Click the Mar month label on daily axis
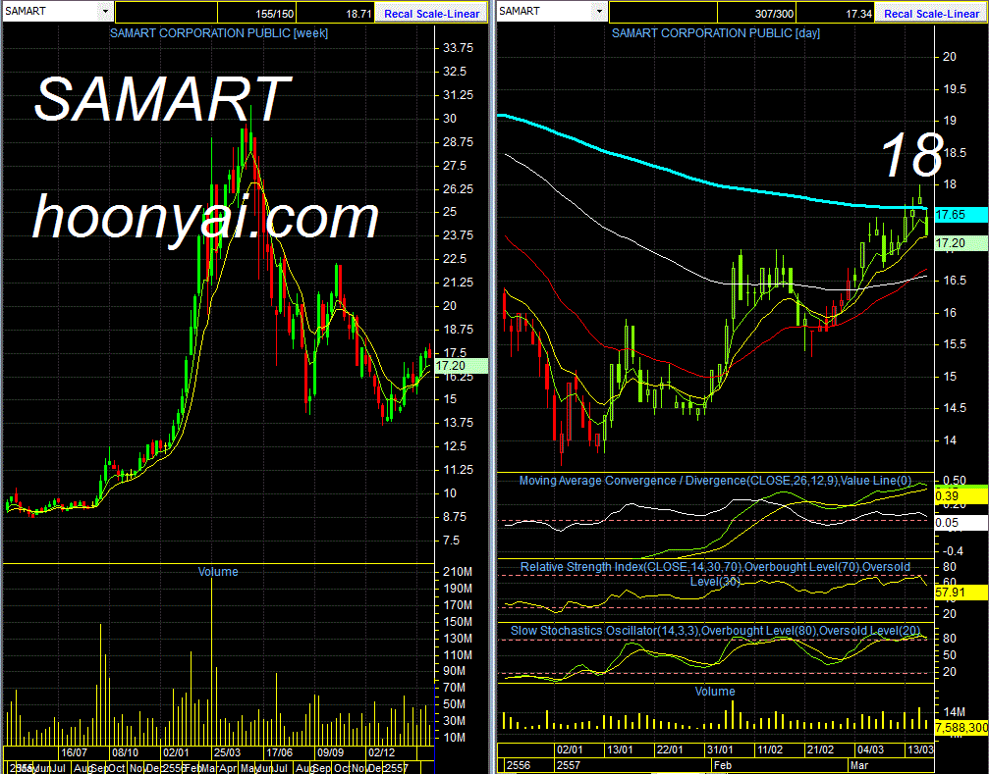Image resolution: width=989 pixels, height=774 pixels. (858, 765)
